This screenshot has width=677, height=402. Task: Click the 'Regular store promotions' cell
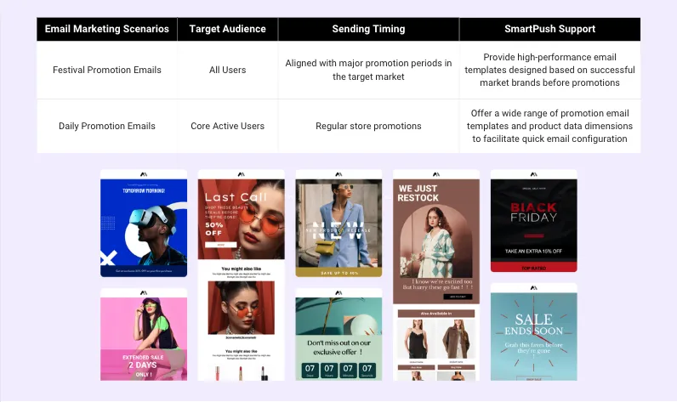[x=368, y=126]
